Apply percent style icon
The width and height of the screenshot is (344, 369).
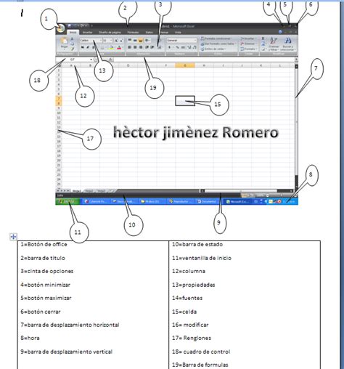(178, 47)
